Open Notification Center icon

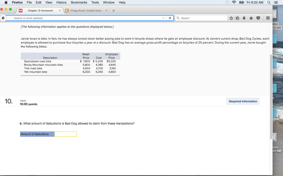[276, 2]
